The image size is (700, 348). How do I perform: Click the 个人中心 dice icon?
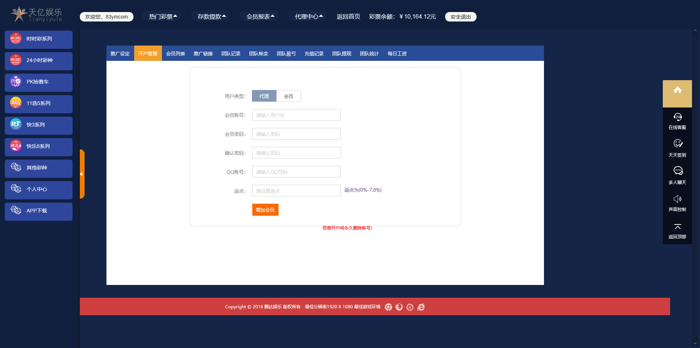[x=16, y=188]
